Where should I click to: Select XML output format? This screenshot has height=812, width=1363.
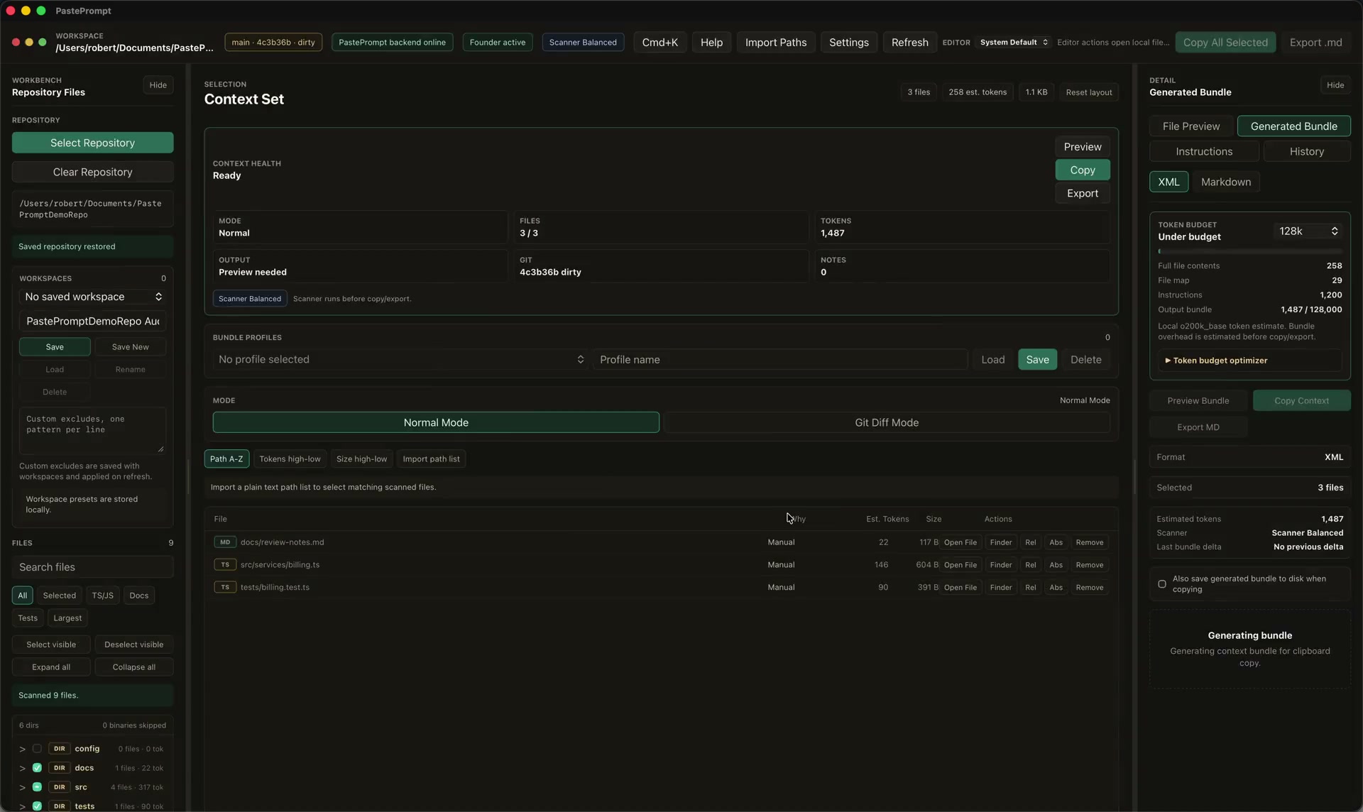(x=1168, y=182)
